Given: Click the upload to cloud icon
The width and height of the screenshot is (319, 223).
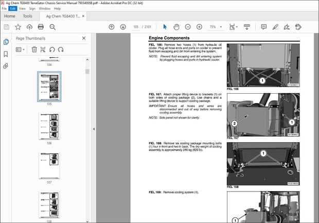Looking at the screenshot, I should tap(29, 27).
